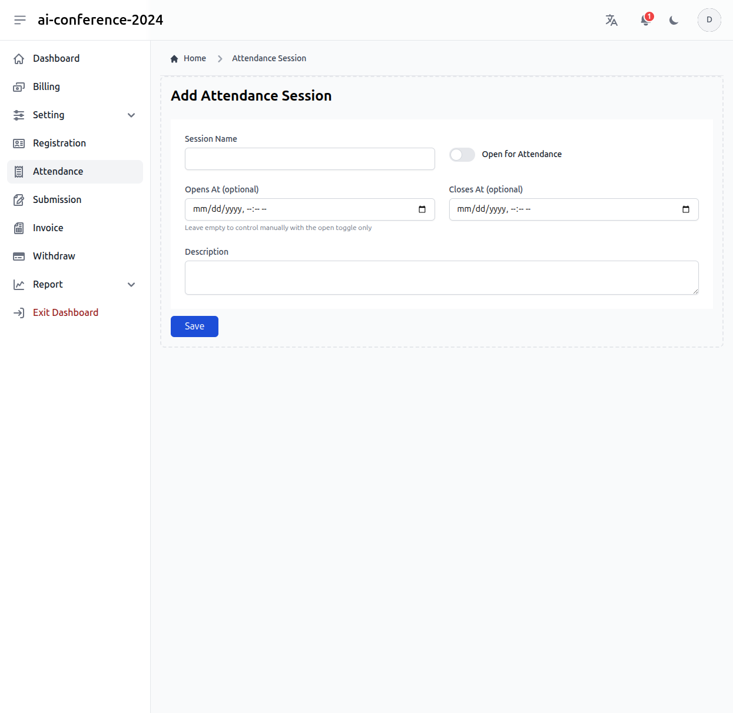Screen dimensions: 733x713
Task: Toggle the sidebar hamburger menu icon
Action: pyautogui.click(x=20, y=20)
